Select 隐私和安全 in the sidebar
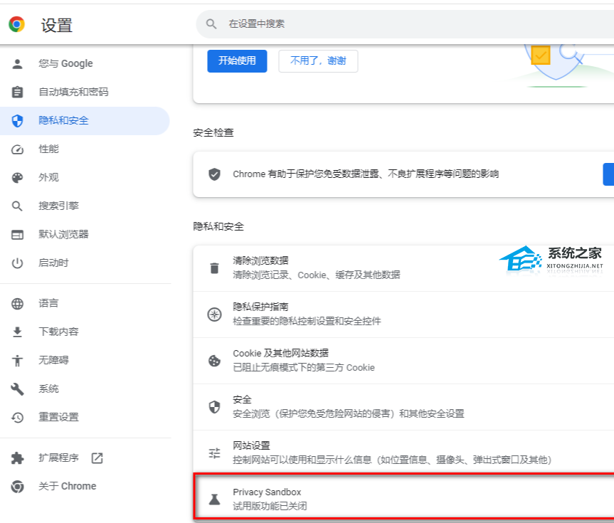Screen dimensions: 614x523 pos(85,121)
